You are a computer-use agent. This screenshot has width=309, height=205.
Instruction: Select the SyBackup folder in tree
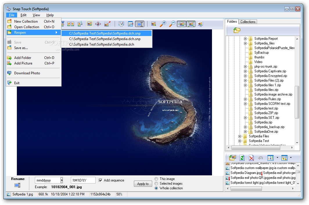(x=261, y=53)
